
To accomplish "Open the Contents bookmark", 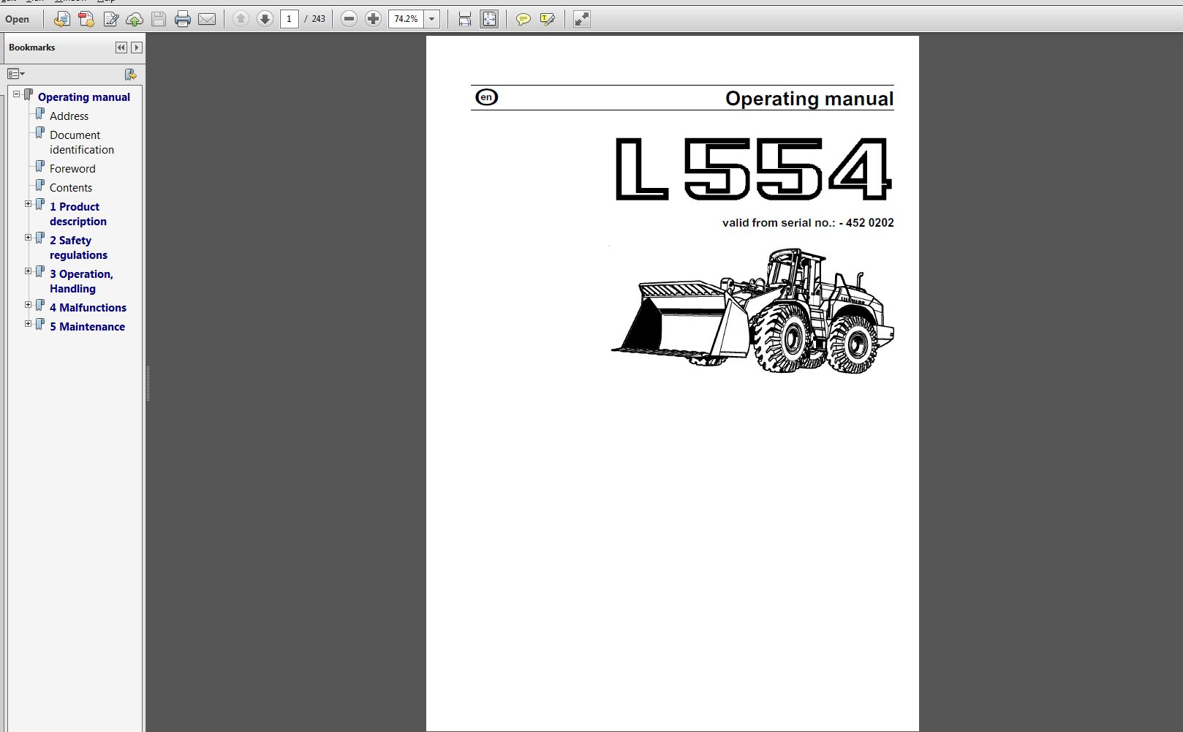I will click(x=71, y=188).
